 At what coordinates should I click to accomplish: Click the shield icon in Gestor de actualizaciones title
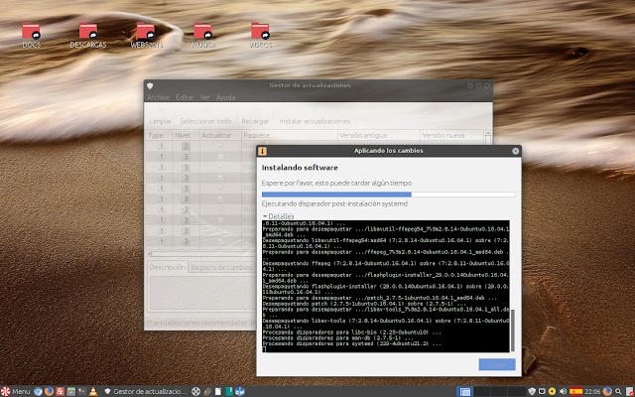pos(150,86)
